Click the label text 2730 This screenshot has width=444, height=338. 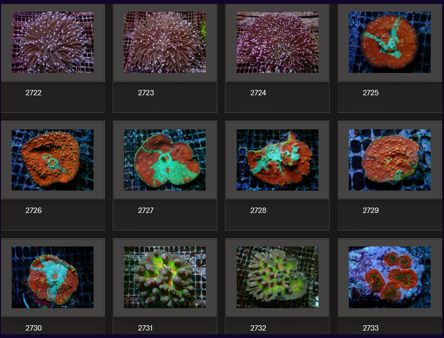(x=33, y=328)
